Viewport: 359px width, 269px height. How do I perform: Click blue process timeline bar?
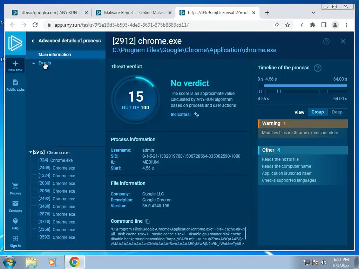click(305, 86)
